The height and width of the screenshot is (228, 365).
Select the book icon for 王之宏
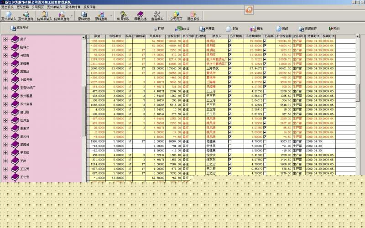pyautogui.click(x=15, y=177)
